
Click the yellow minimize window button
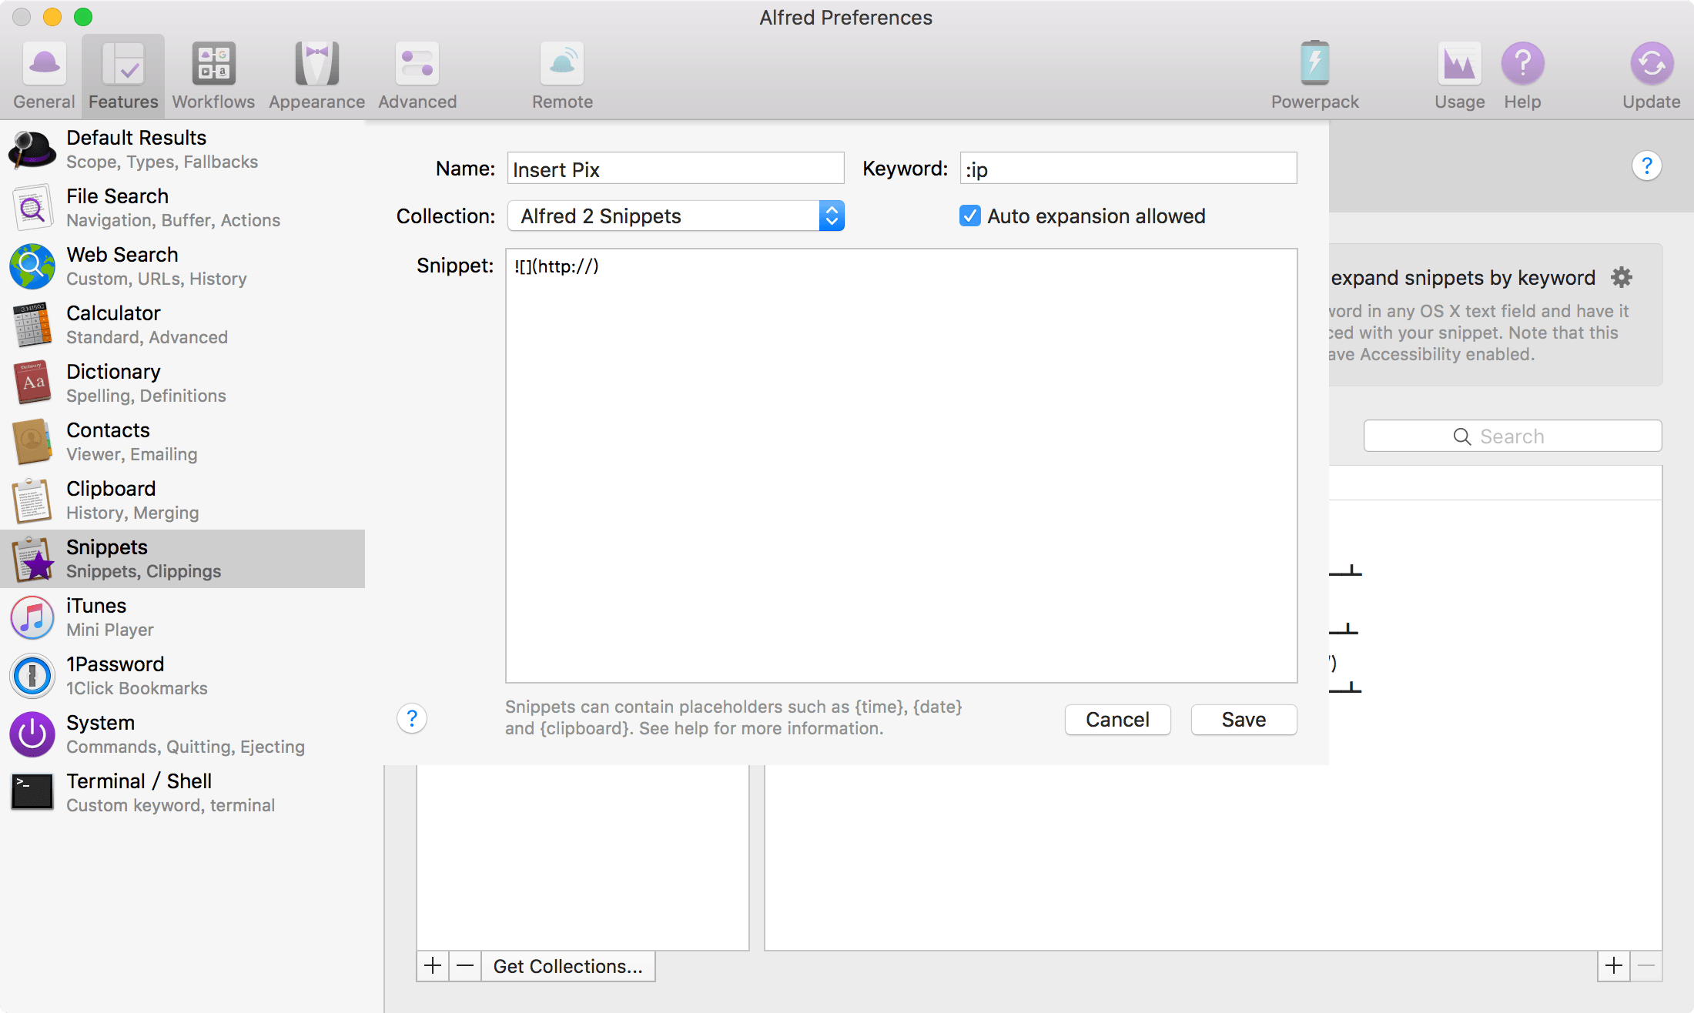tap(52, 16)
